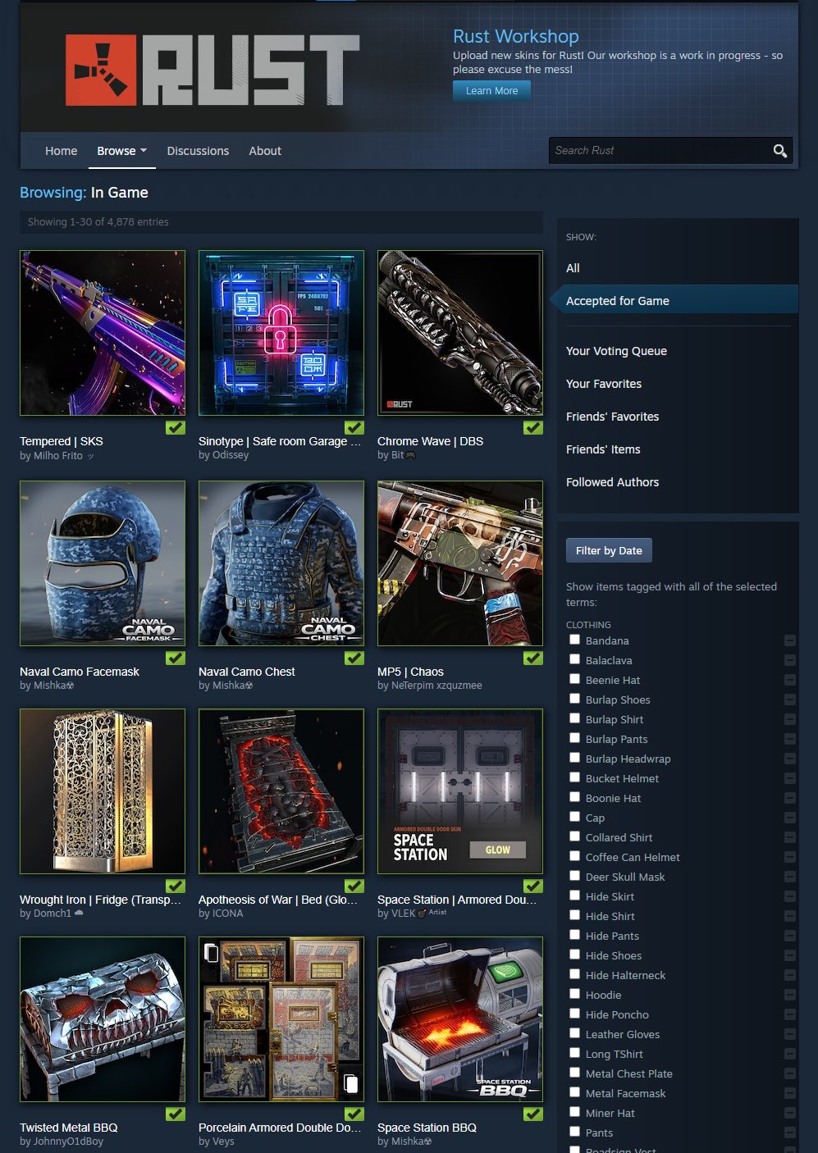Click the exclude minus icon next to Beenie Hat
This screenshot has width=818, height=1153.
[x=789, y=680]
